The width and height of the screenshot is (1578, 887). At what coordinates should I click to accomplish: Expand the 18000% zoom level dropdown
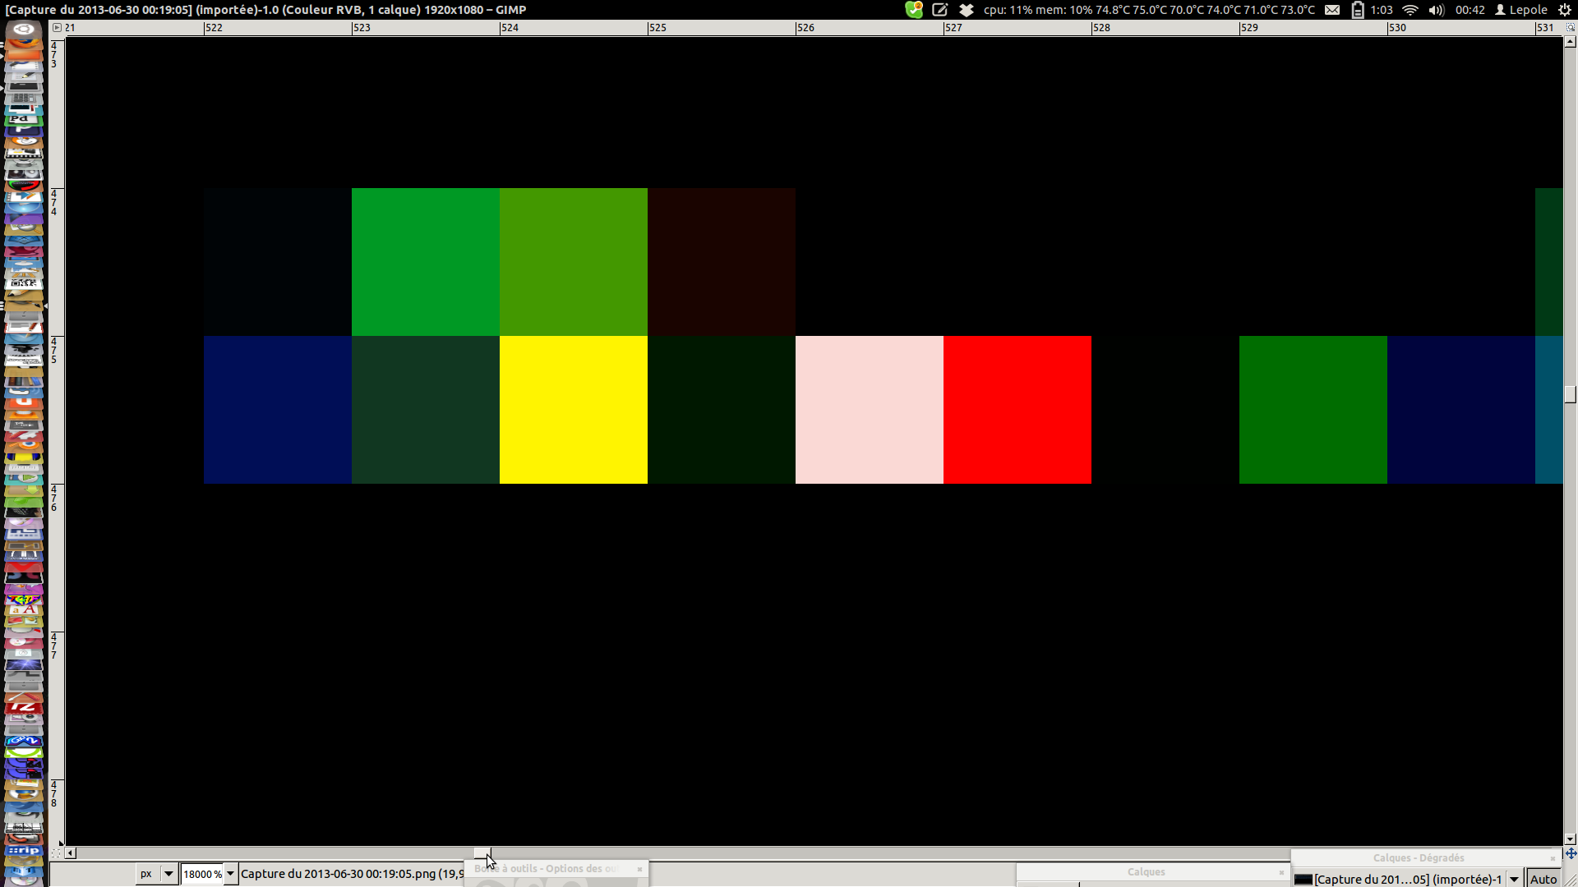click(231, 874)
